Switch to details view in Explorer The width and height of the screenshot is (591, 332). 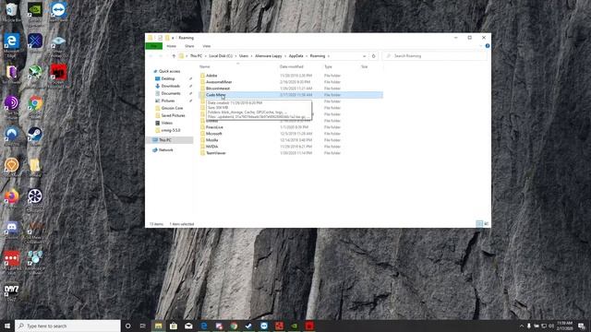(479, 224)
